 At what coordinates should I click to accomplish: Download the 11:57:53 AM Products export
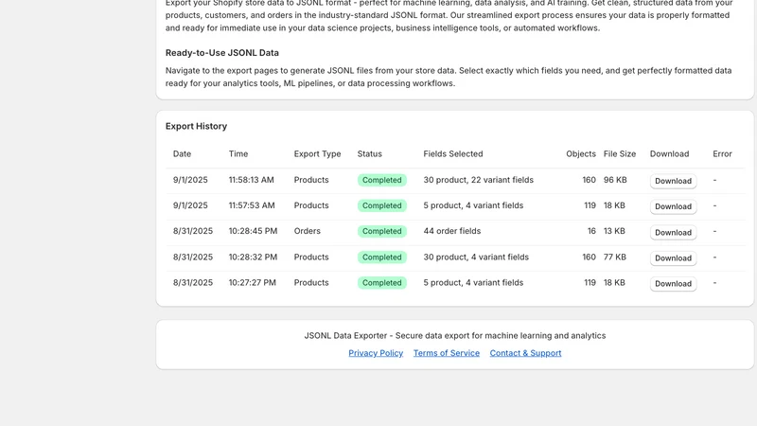click(x=673, y=206)
